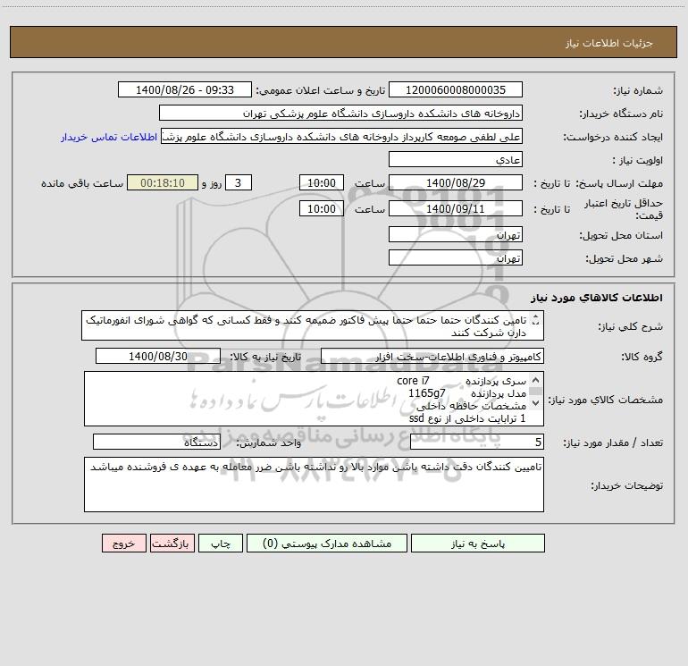Select the شماره نیاز field 1200060008000035
Screen dimensions: 688x666
[456, 90]
